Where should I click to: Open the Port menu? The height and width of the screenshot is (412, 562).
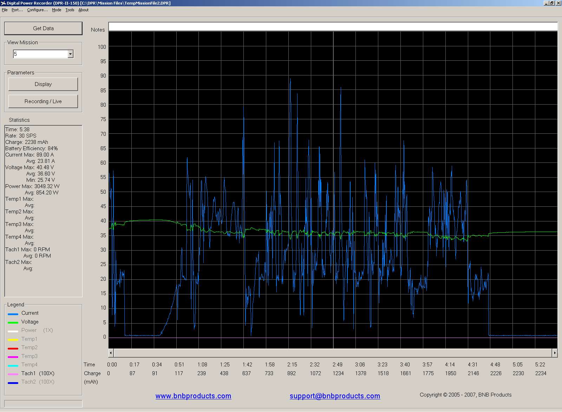(17, 10)
